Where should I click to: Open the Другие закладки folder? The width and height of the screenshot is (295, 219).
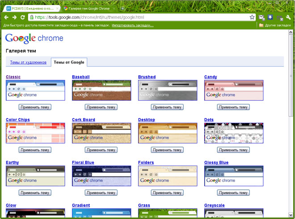[275, 25]
